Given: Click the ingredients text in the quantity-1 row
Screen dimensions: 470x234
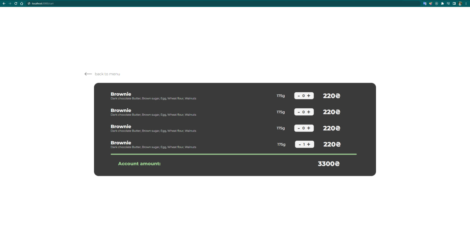Looking at the screenshot, I should point(153,147).
